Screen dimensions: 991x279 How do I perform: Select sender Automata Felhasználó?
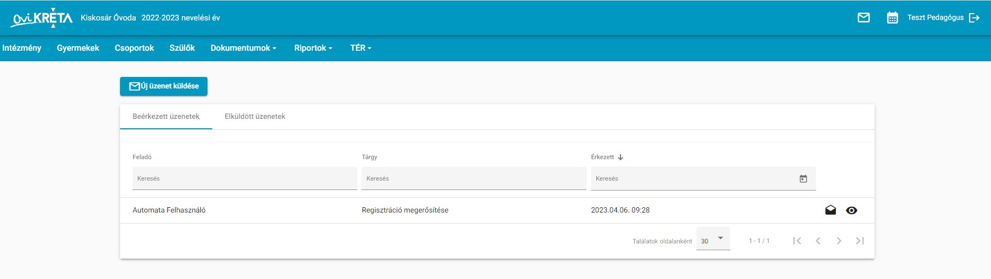click(169, 210)
